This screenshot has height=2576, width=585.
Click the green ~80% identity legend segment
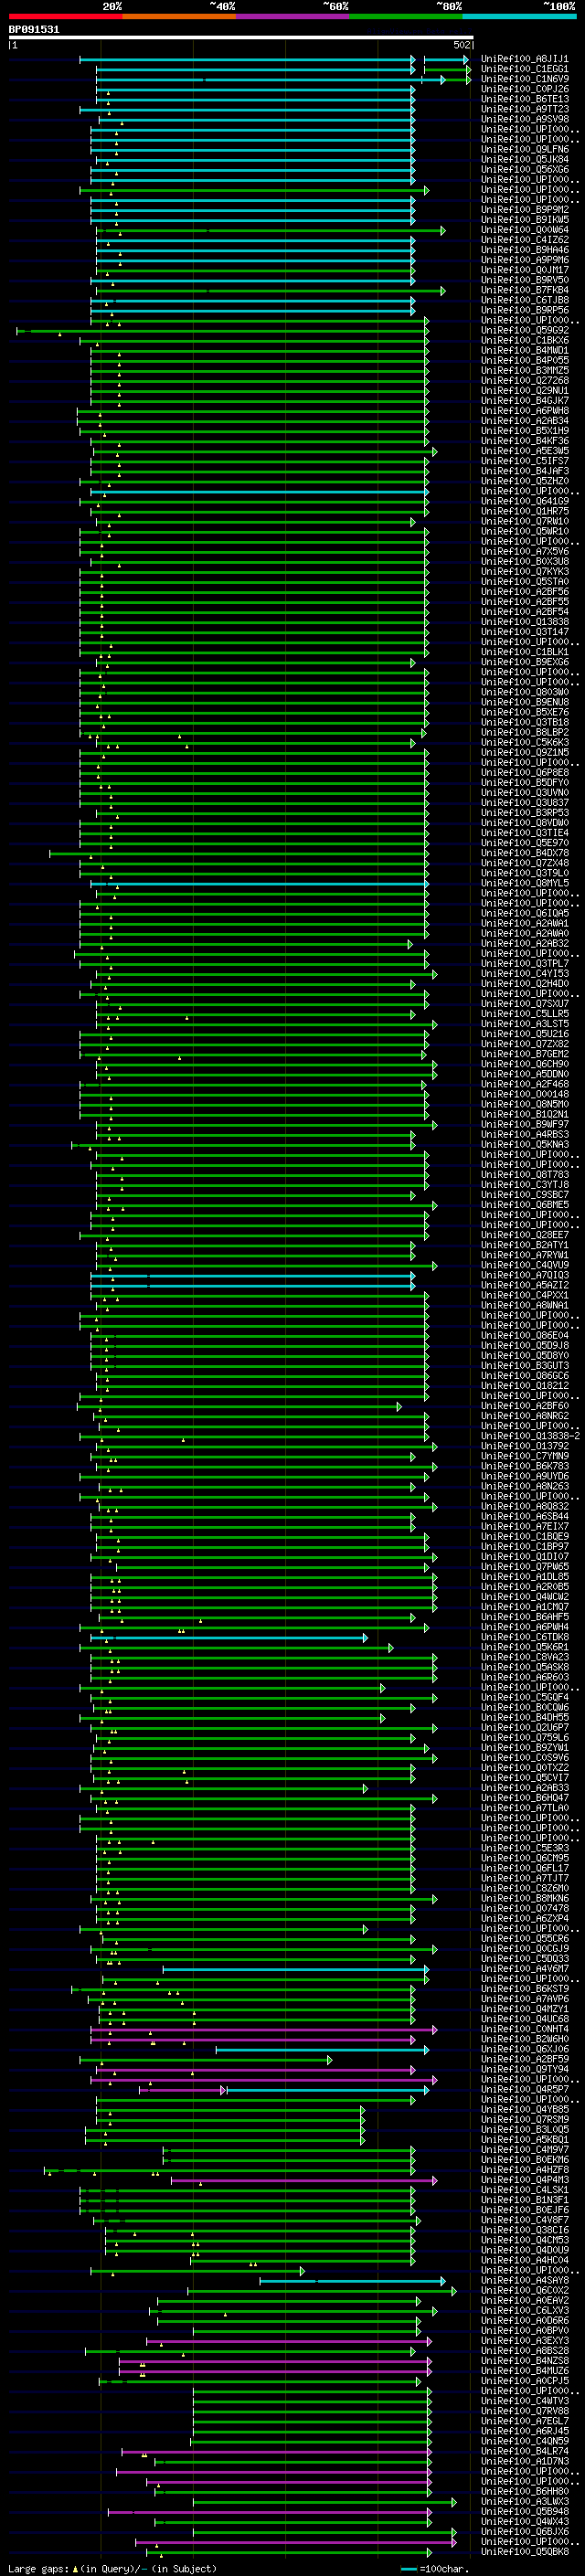406,16
